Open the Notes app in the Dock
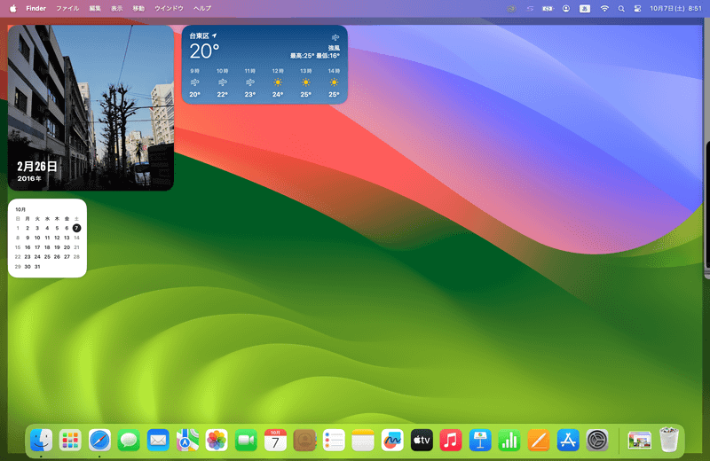The height and width of the screenshot is (461, 710). coord(363,440)
